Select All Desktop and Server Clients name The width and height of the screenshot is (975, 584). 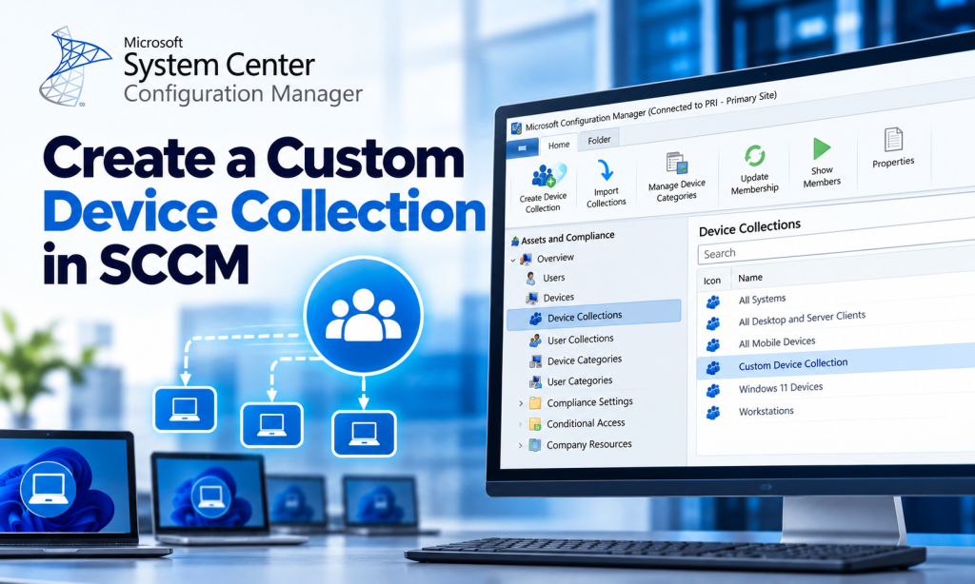[x=802, y=318]
